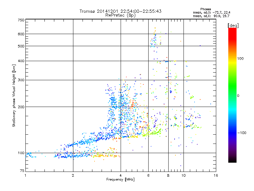Click the "[deg]" colorbar unit label
The image size is (254, 191).
pos(233,25)
